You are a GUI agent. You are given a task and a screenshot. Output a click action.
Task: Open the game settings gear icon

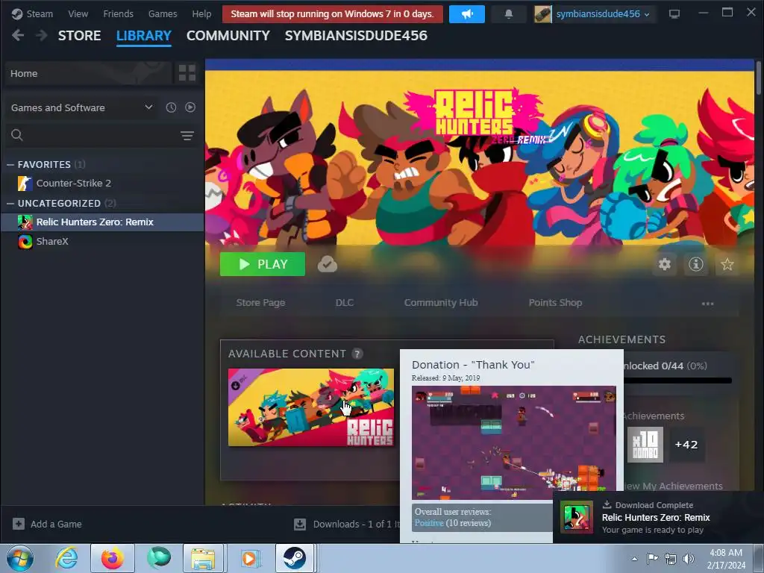(665, 264)
